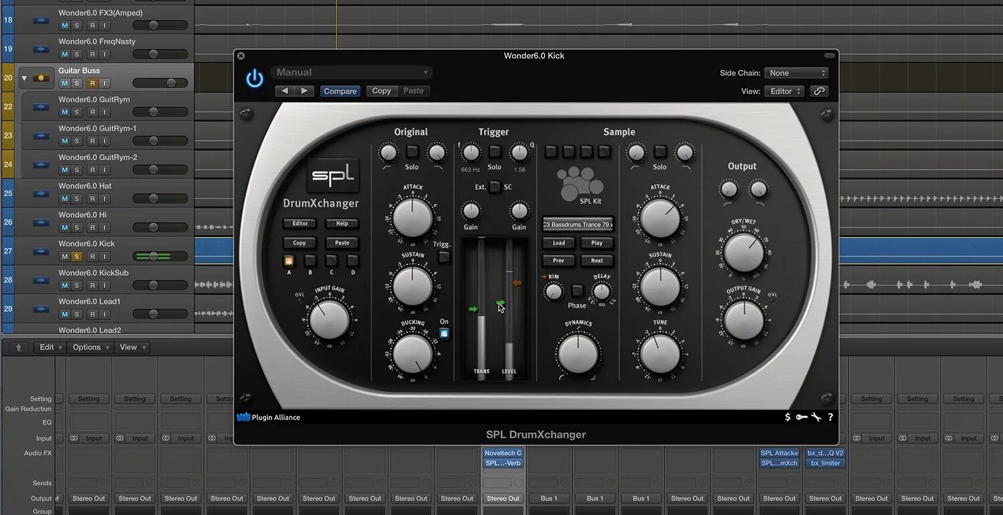Viewport: 1003px width, 515px height.
Task: Click the Next sample button
Action: coord(597,261)
